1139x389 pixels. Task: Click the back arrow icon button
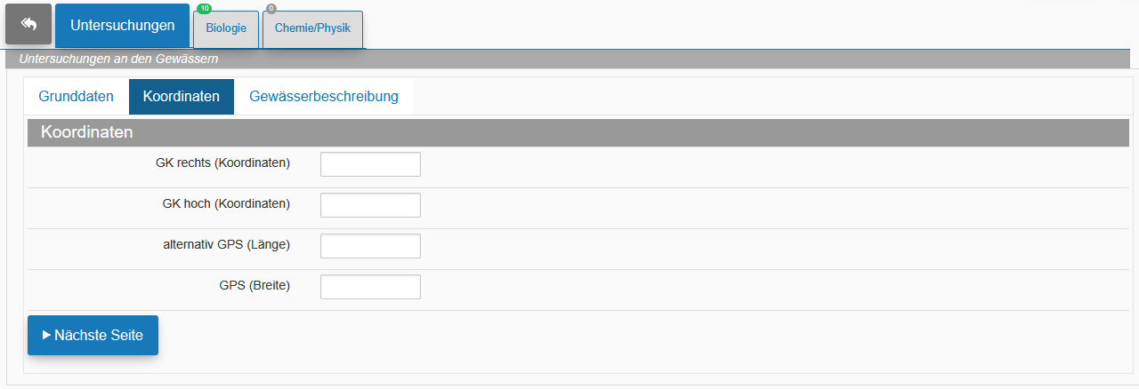pos(28,24)
